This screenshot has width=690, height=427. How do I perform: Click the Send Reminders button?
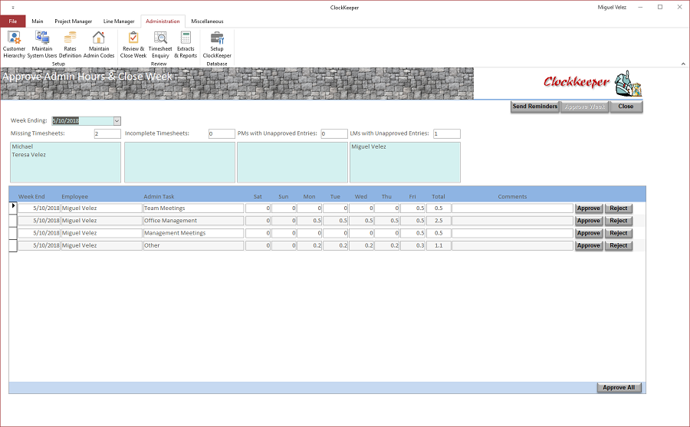pyautogui.click(x=534, y=107)
